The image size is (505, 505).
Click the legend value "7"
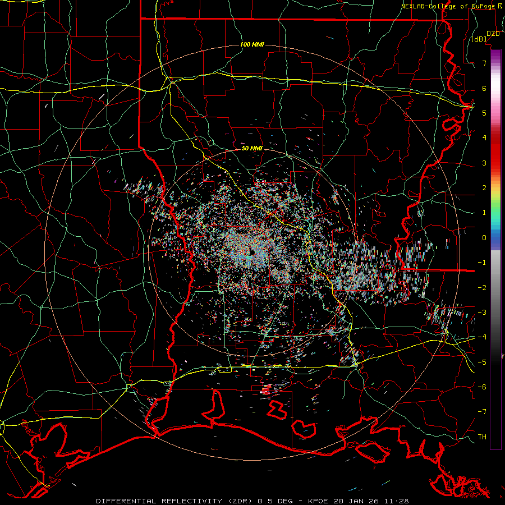tap(484, 63)
